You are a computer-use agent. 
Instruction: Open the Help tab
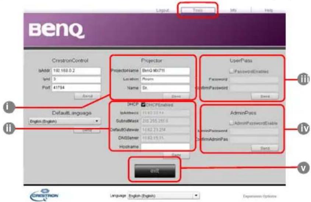click(x=269, y=10)
